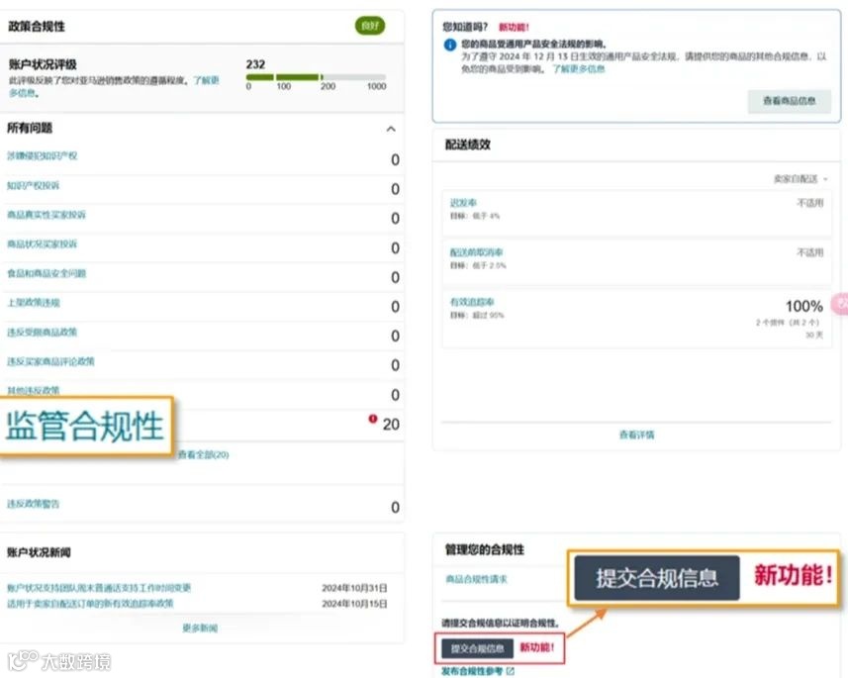The image size is (848, 678).
Task: Open the 违反受限商品政策 link
Action: (43, 332)
